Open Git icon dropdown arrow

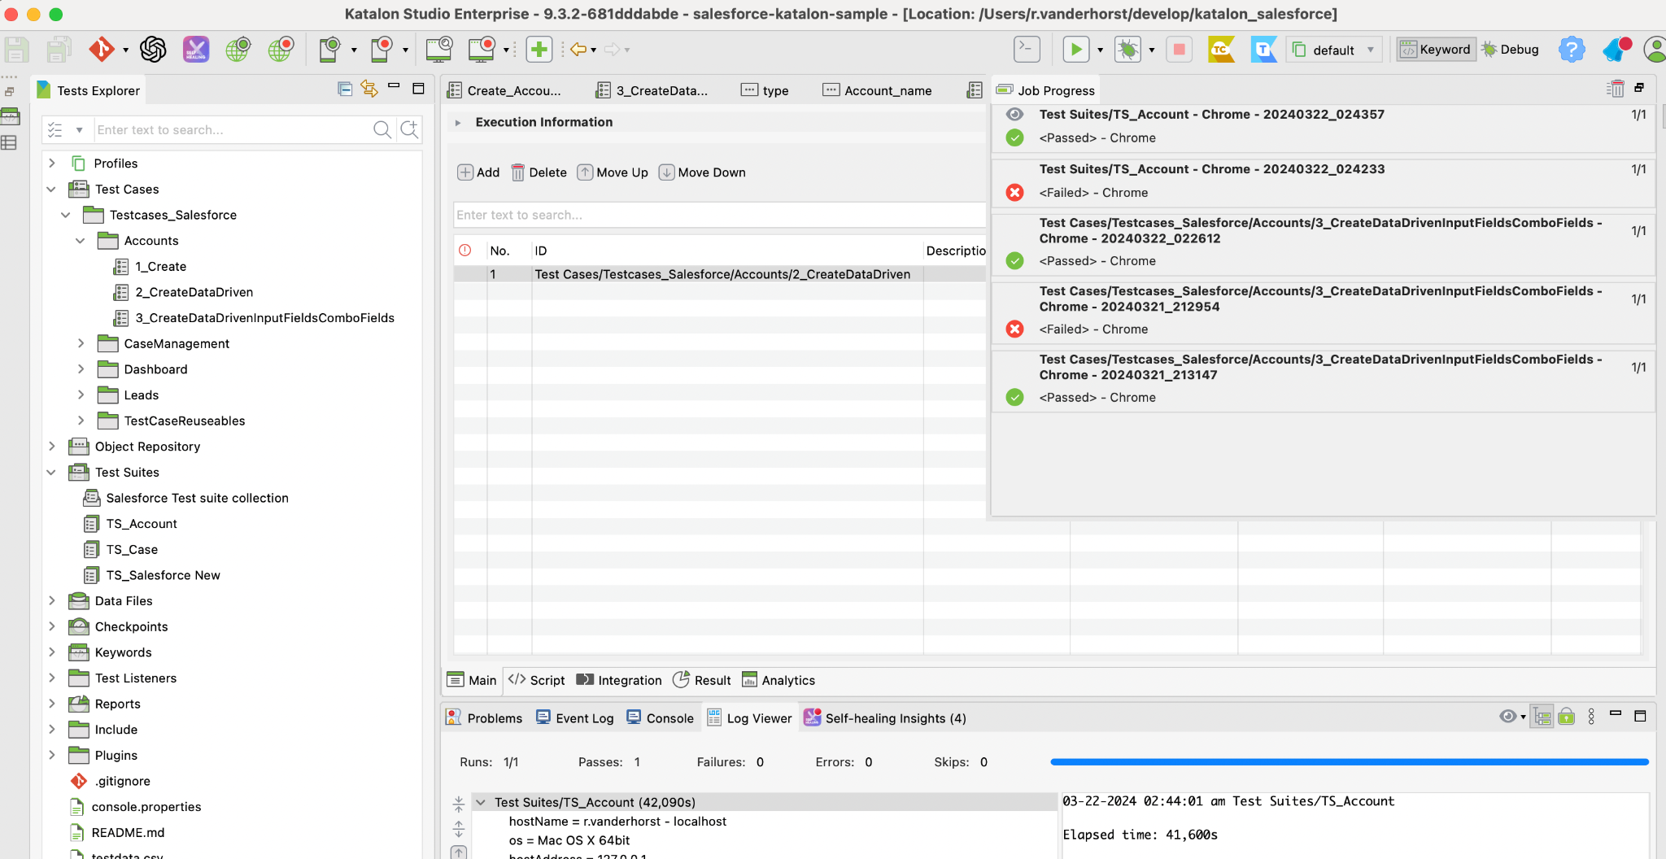coord(125,50)
